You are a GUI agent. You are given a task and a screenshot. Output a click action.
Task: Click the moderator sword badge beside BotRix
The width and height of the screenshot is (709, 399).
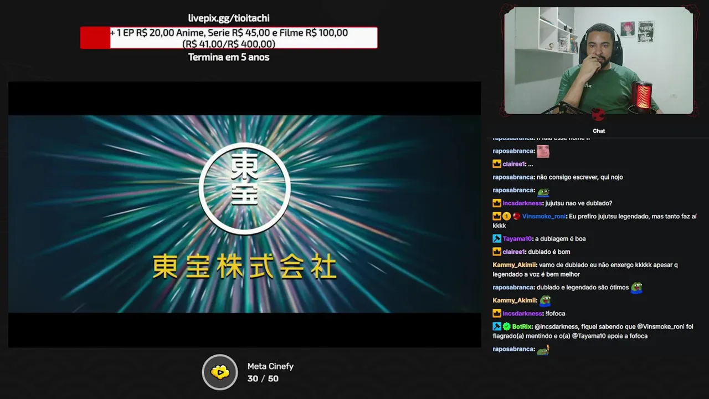(497, 327)
